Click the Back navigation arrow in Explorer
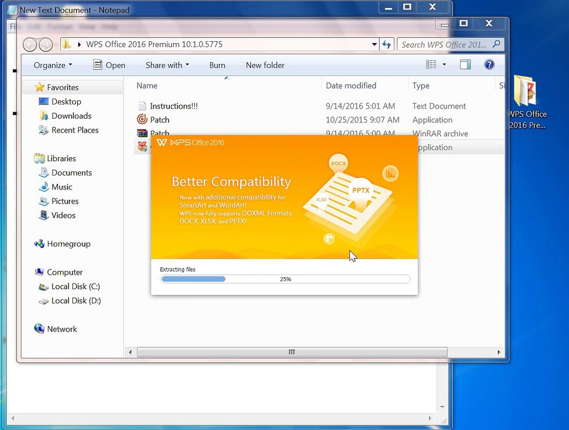 (30, 45)
